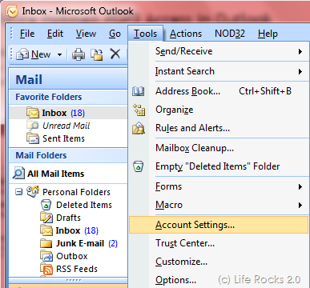This screenshot has height=288, width=310.
Task: Collapse the Personal Folders tree
Action: point(19,192)
